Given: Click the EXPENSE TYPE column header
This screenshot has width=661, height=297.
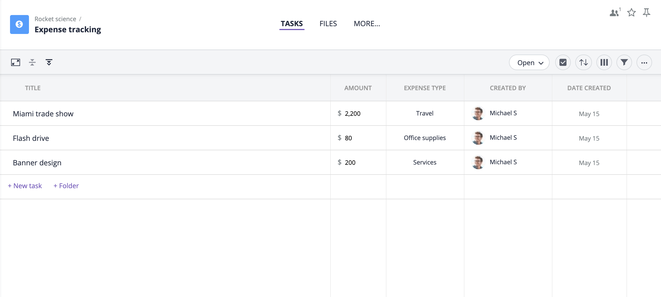Looking at the screenshot, I should [425, 88].
